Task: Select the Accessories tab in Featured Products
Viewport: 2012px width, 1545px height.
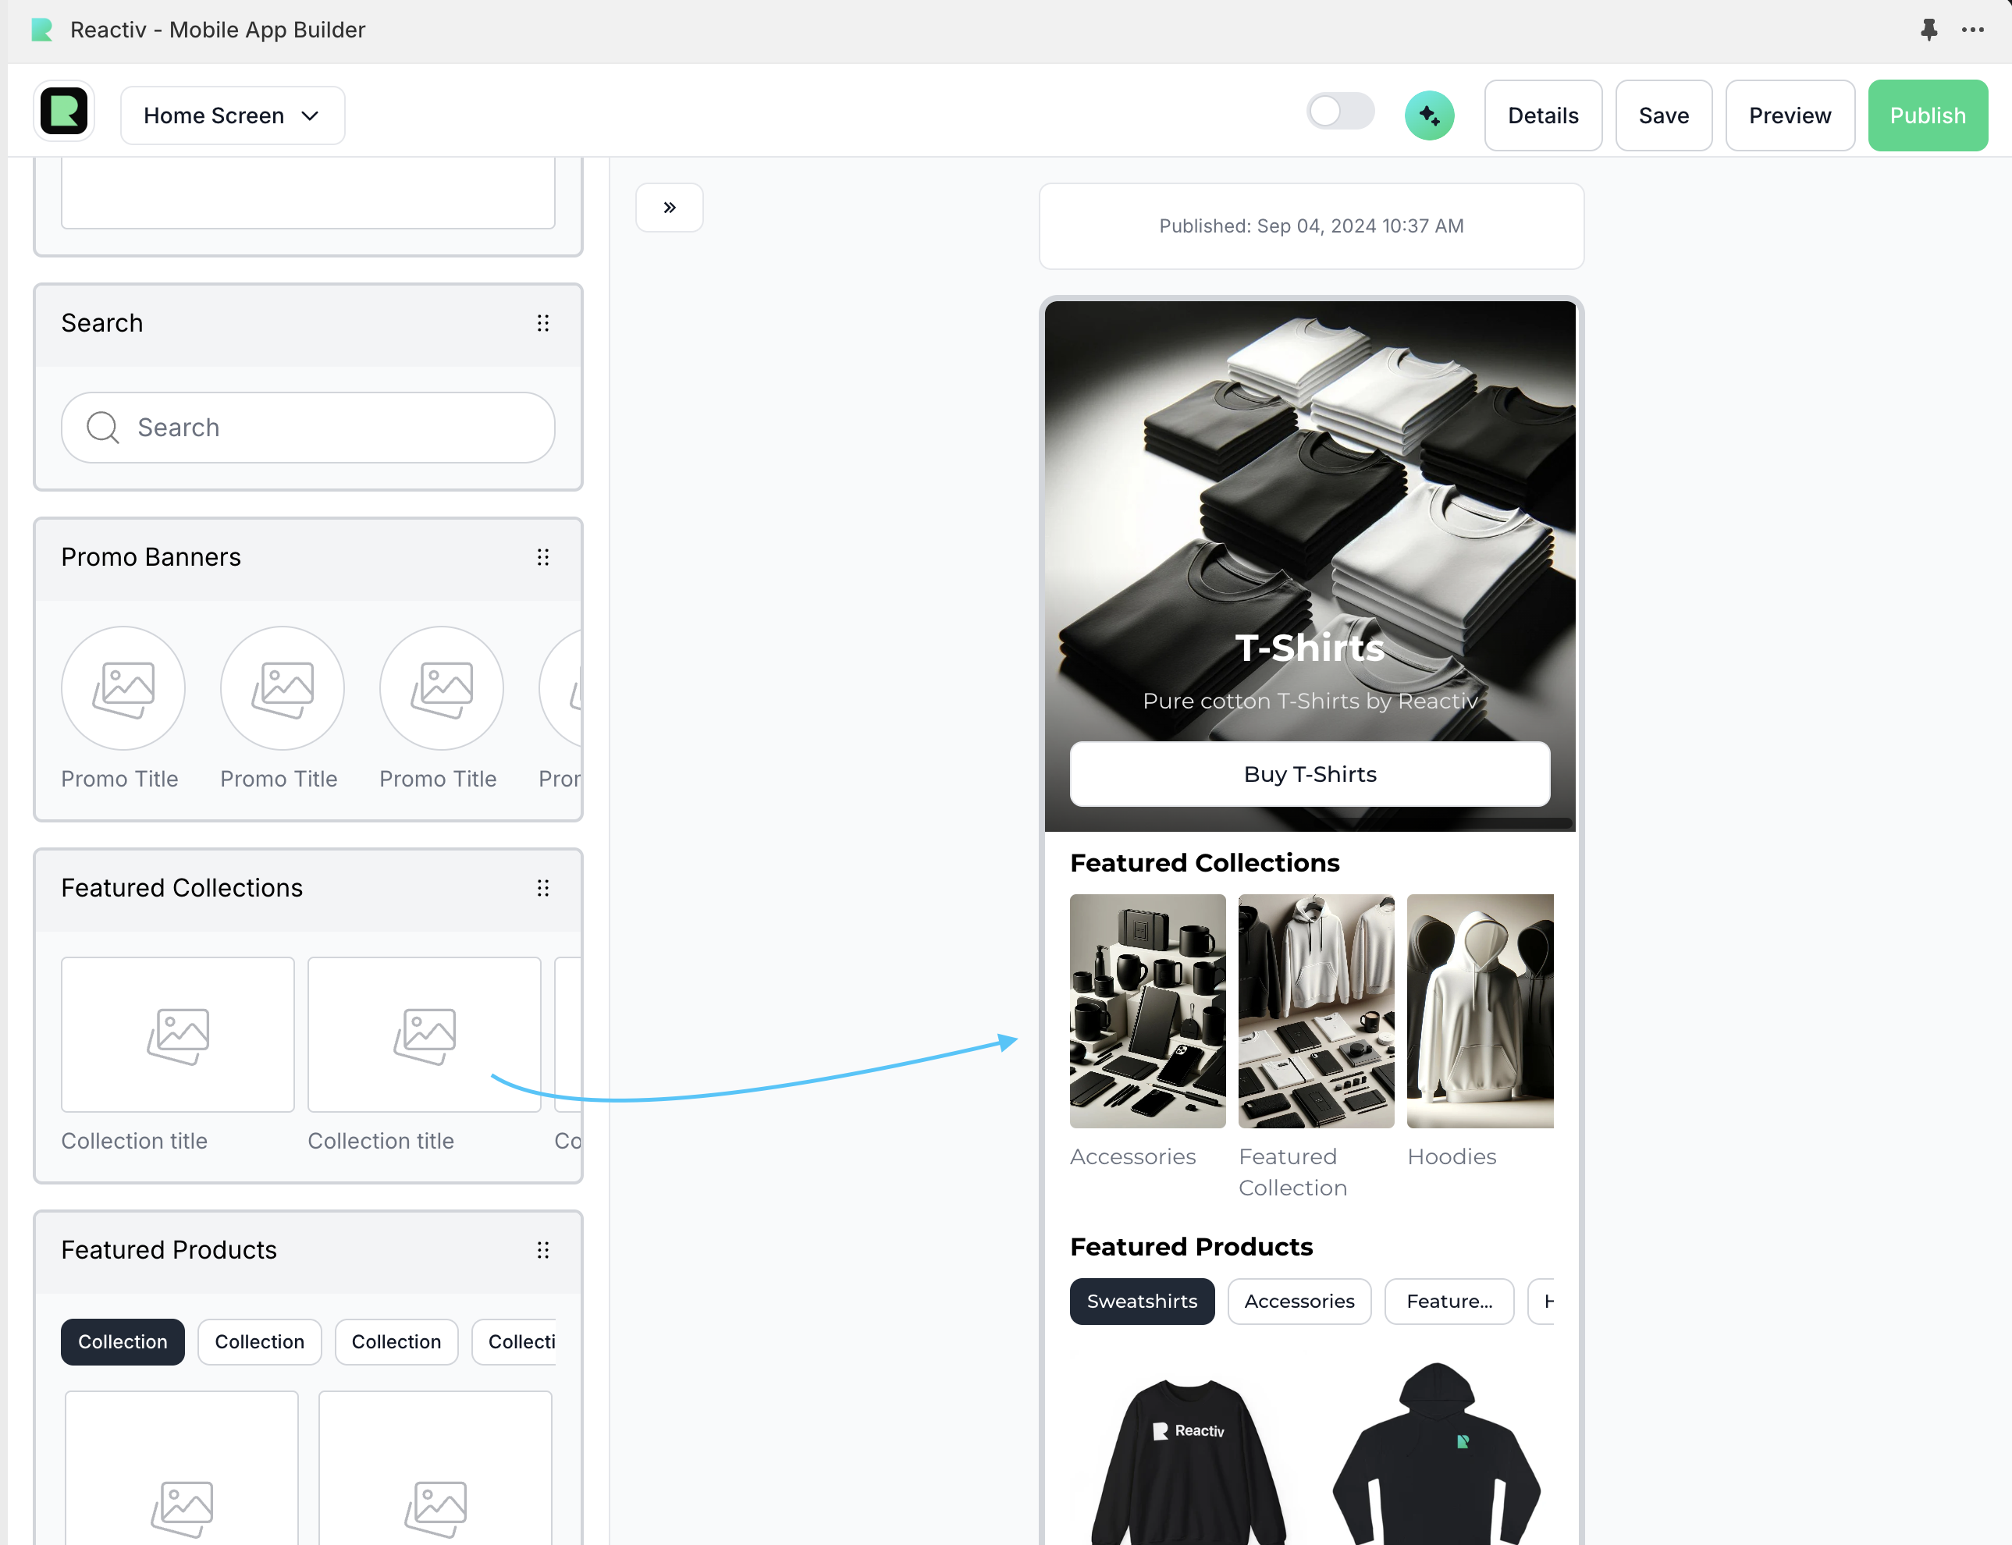Action: coord(1299,1302)
